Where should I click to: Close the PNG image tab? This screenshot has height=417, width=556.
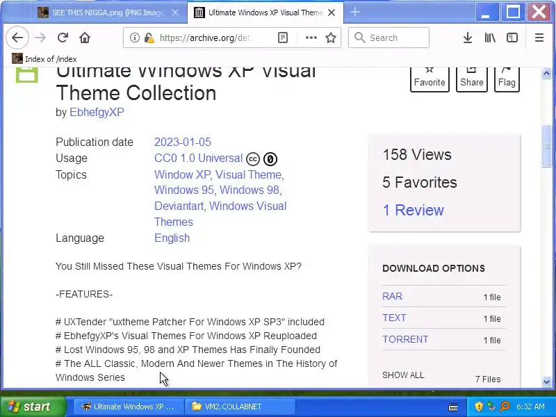point(175,13)
